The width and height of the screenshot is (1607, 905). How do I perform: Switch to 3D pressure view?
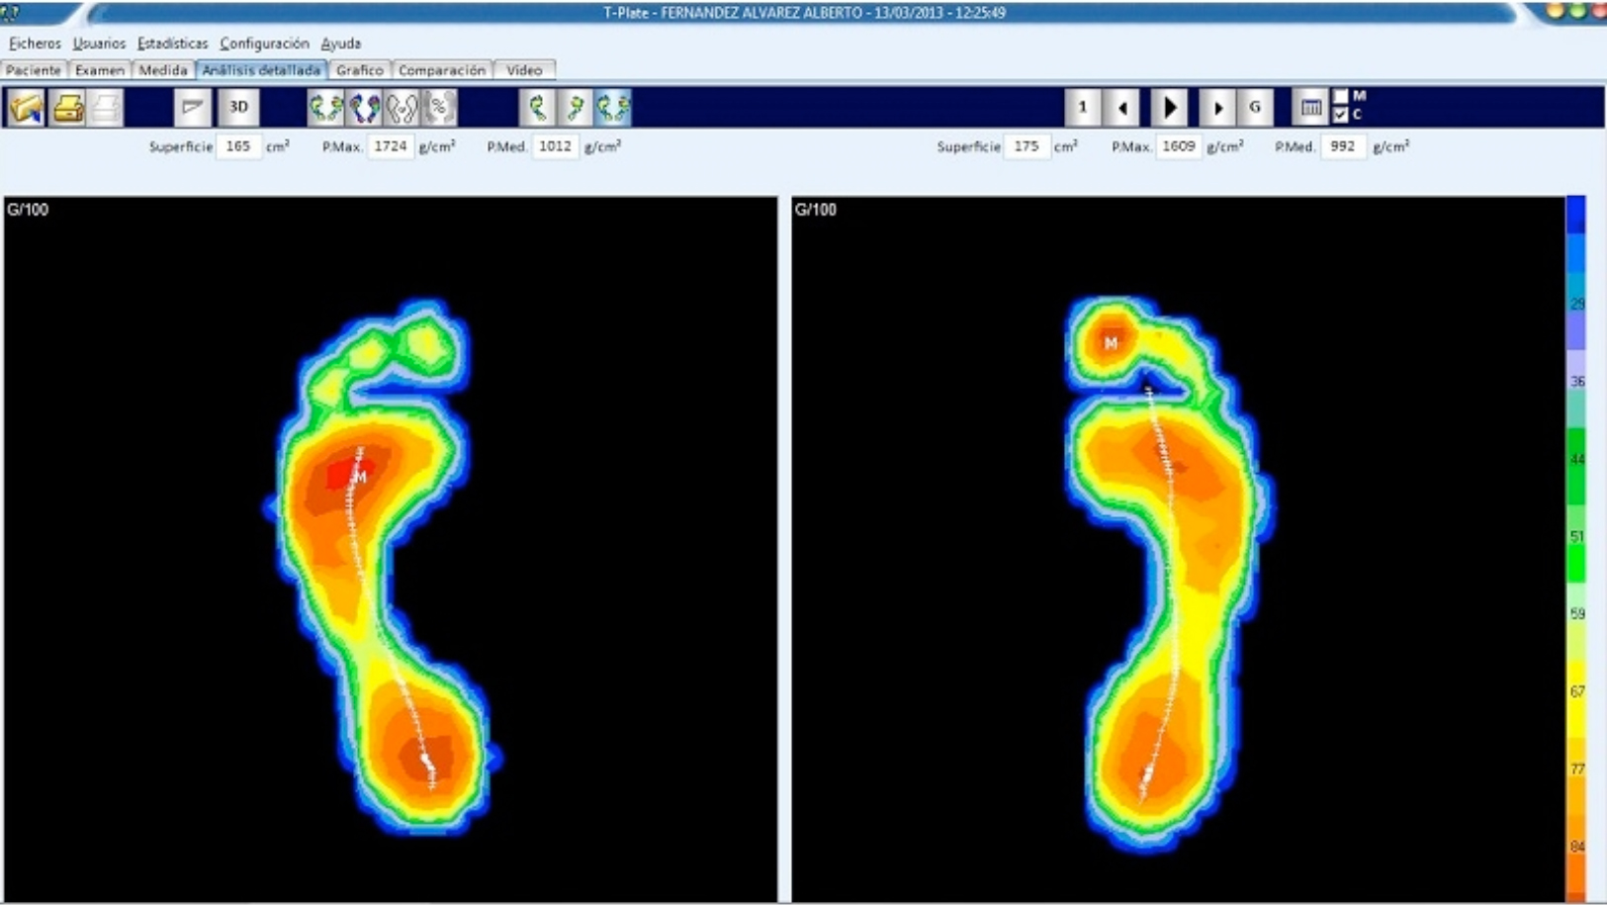click(238, 107)
